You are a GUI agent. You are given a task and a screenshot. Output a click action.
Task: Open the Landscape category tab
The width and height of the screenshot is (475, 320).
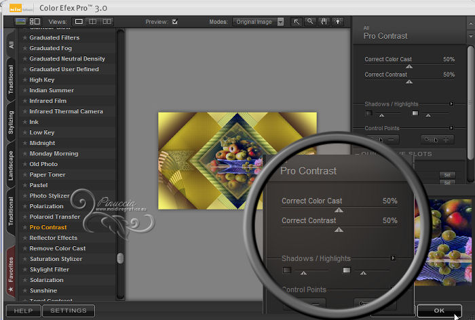point(12,165)
